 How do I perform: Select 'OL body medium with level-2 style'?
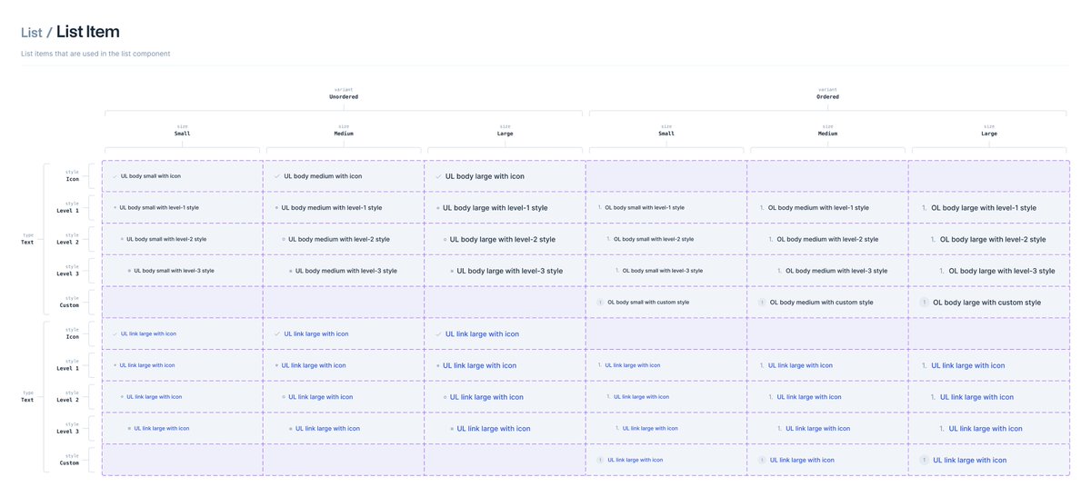coord(827,240)
